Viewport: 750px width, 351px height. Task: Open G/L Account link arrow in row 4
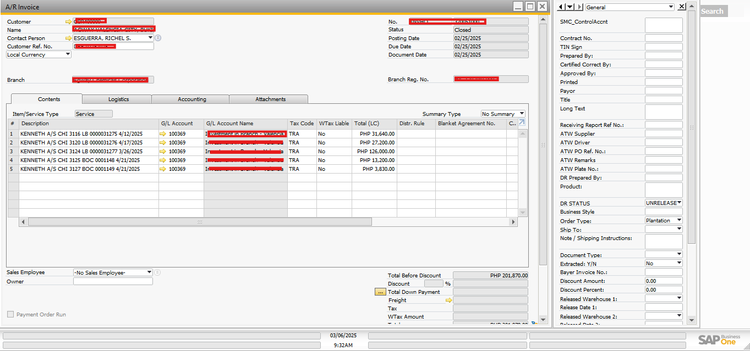(x=162, y=160)
